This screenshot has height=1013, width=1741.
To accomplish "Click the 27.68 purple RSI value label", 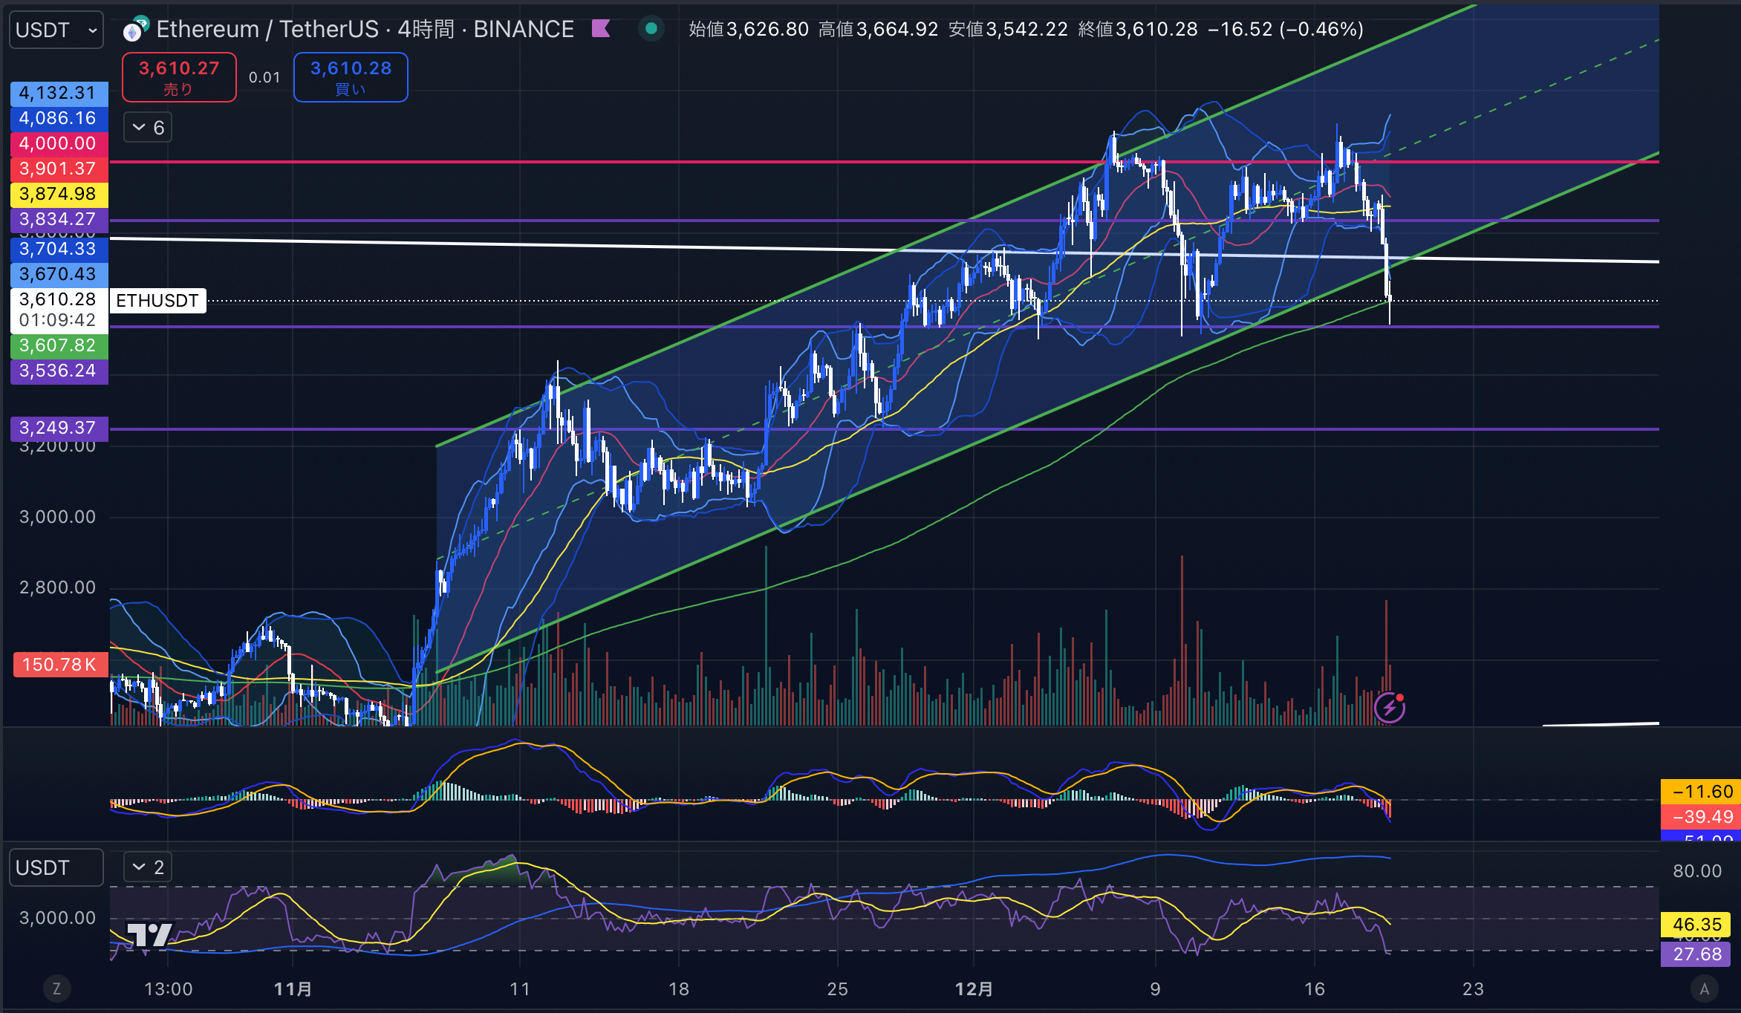I will pos(1696,954).
